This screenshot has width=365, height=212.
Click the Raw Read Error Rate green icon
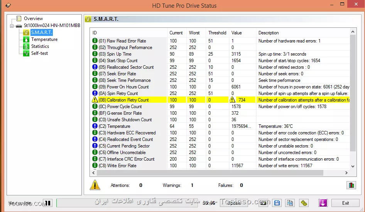(95, 41)
